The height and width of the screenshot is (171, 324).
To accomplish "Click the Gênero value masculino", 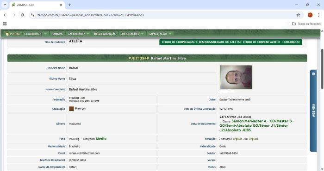I will [x=75, y=124].
